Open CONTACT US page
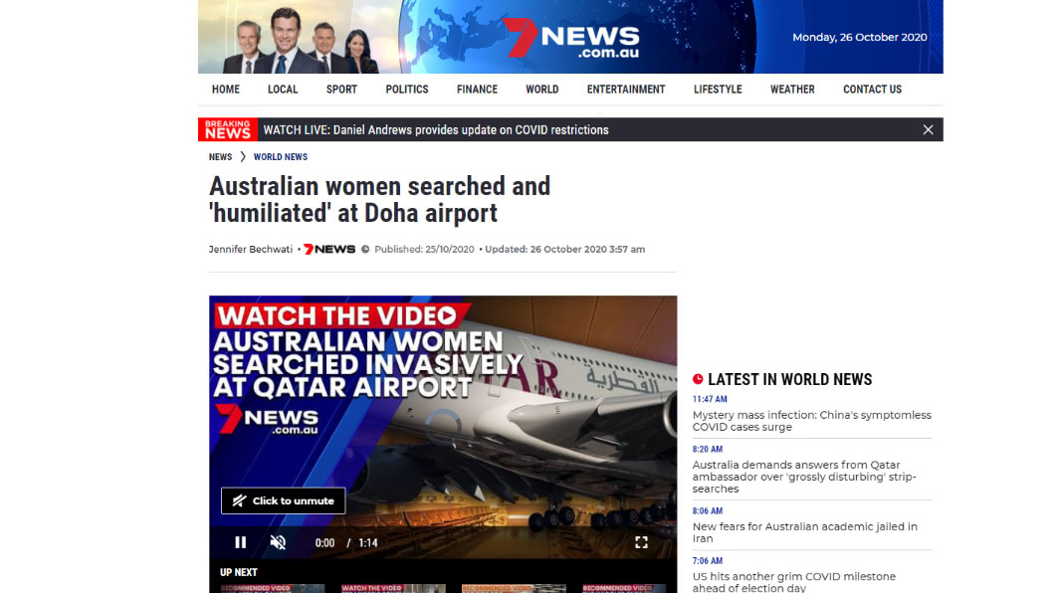 (872, 90)
